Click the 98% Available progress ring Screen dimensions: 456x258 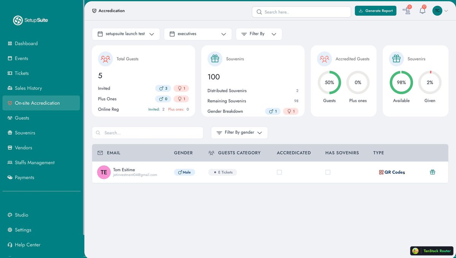point(401,82)
